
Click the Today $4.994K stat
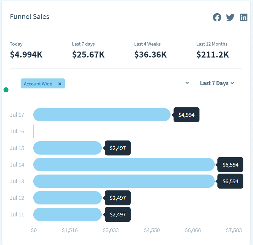coord(26,55)
